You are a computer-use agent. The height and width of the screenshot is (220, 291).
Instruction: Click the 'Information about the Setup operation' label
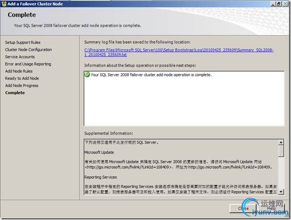pos(140,65)
